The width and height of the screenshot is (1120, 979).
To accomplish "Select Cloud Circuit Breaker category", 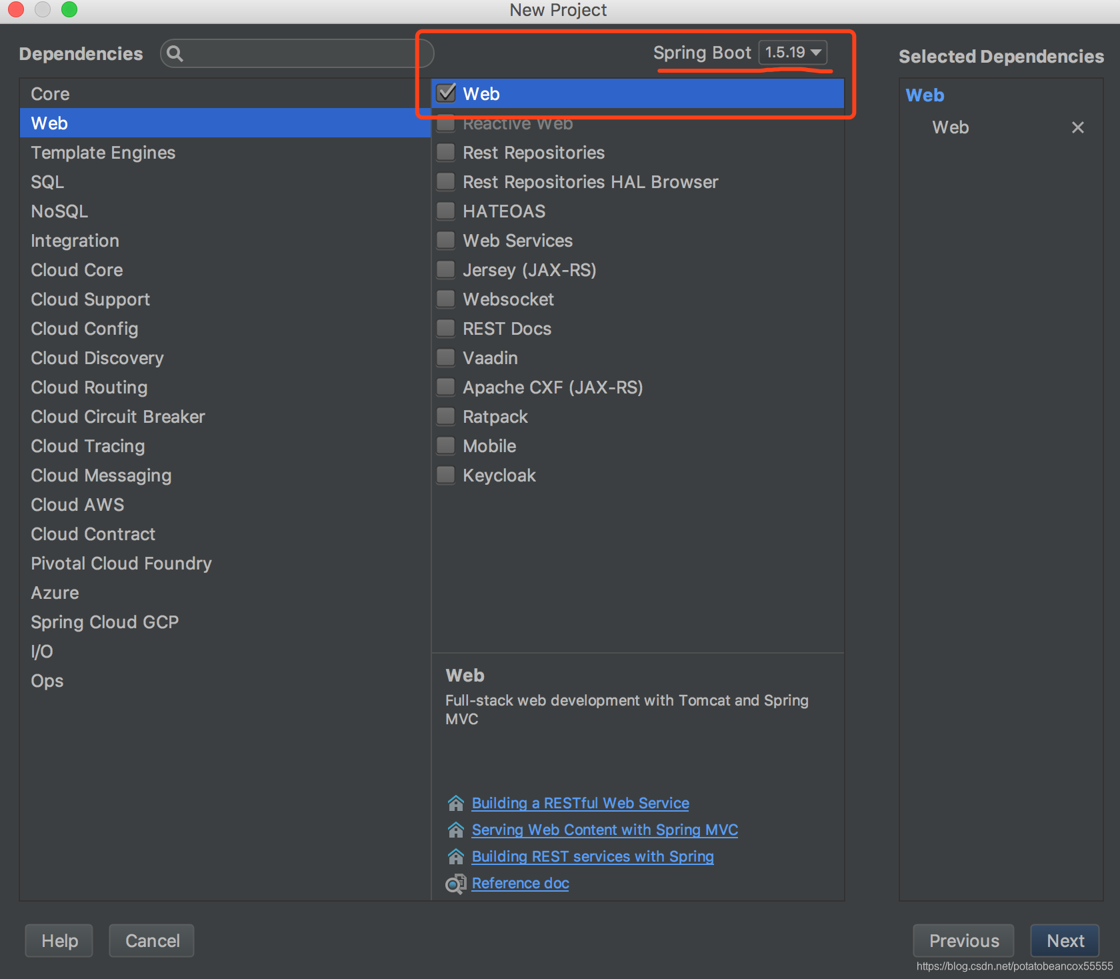I will [x=225, y=417].
